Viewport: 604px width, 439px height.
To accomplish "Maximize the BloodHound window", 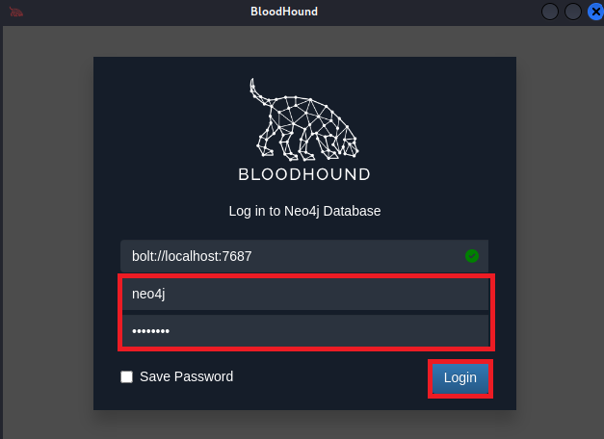I will pos(572,12).
